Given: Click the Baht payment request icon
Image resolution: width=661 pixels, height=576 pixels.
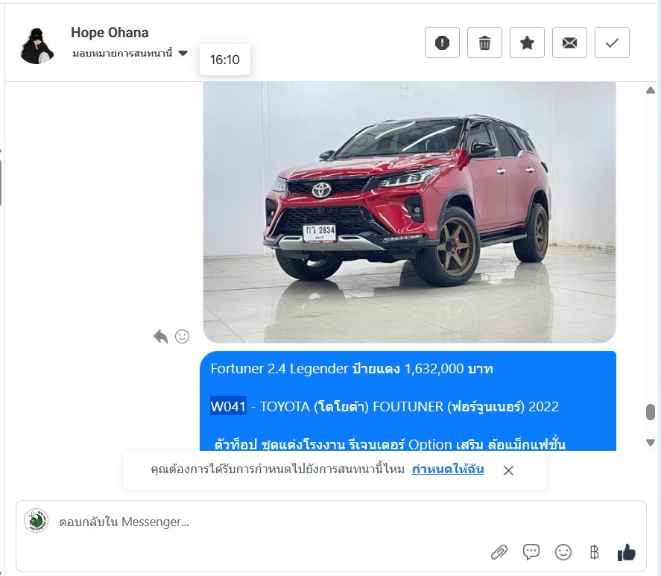Looking at the screenshot, I should click(x=595, y=552).
